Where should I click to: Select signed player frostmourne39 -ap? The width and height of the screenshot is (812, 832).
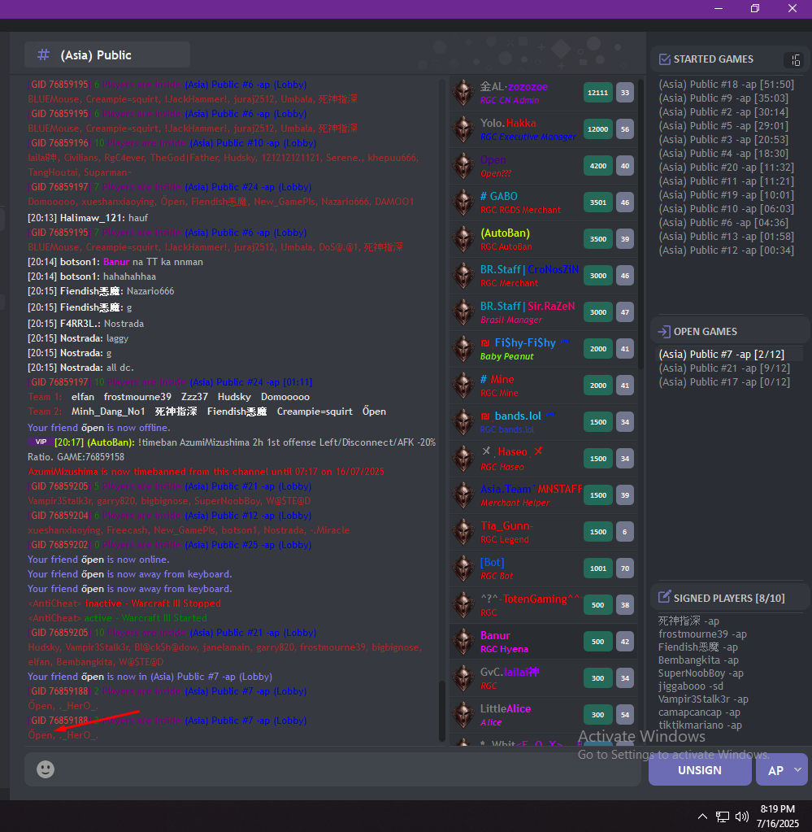point(702,634)
